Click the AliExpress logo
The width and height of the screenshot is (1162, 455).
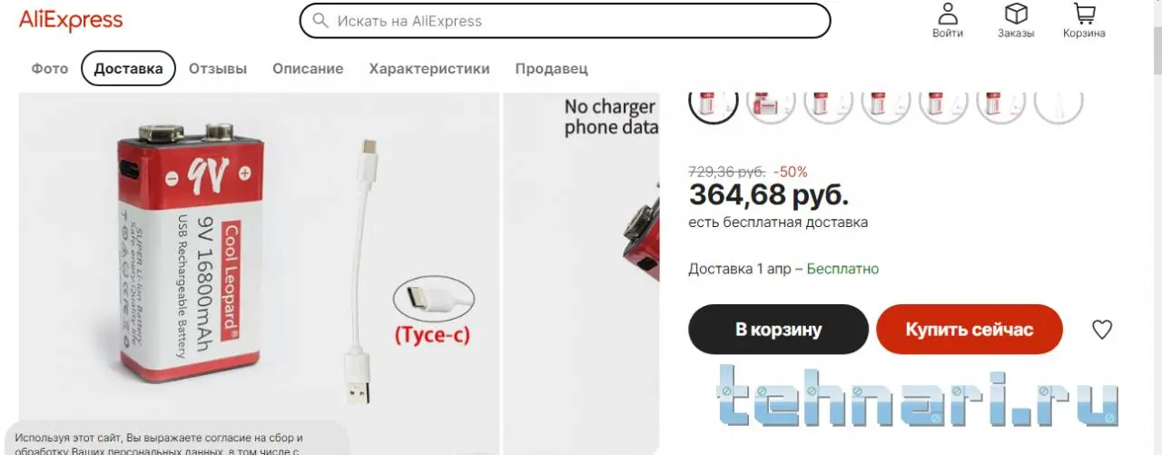71,19
